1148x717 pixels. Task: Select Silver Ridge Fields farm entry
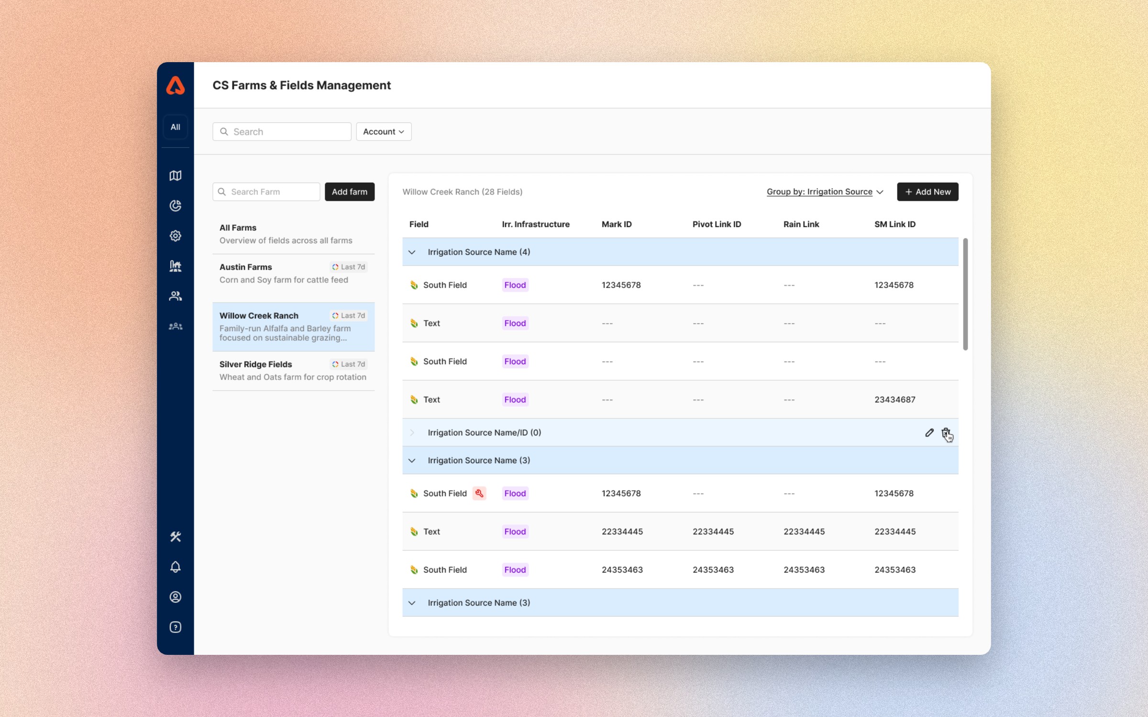293,370
